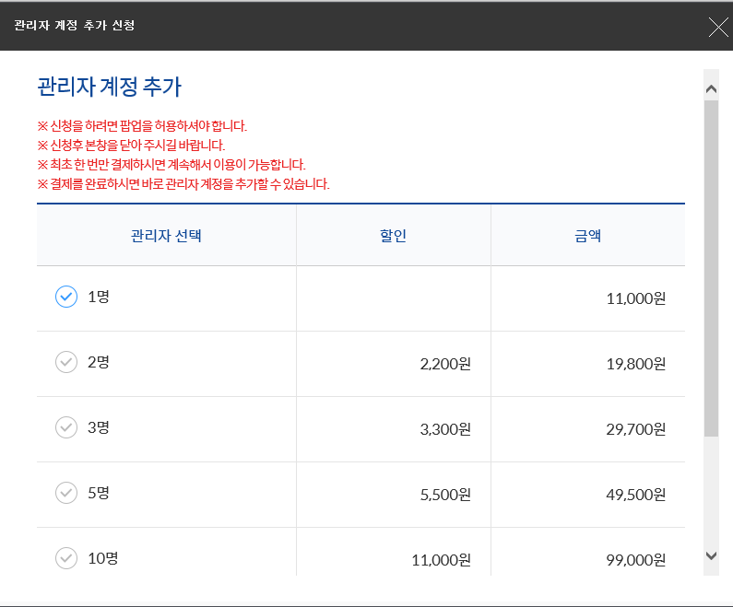Viewport: 733px width, 607px height.
Task: Click the vertical scrollbar thumb
Action: (711, 268)
